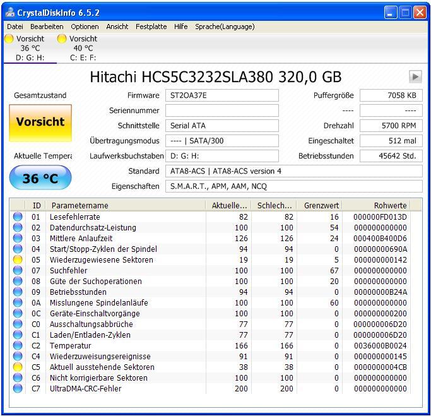Click the Laufwerksbuchstaben field D: G: H:

click(x=222, y=156)
